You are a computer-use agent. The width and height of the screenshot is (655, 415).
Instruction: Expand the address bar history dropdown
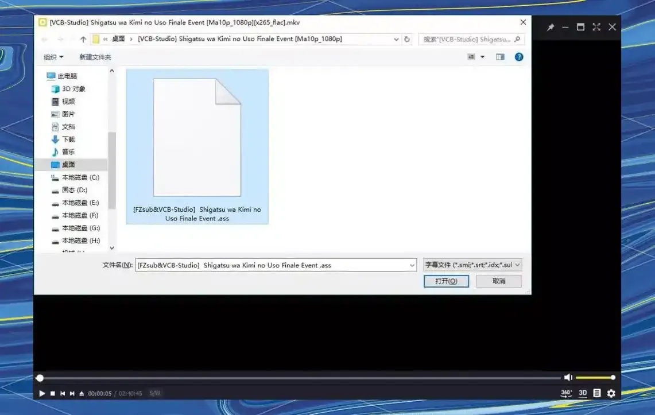[396, 39]
